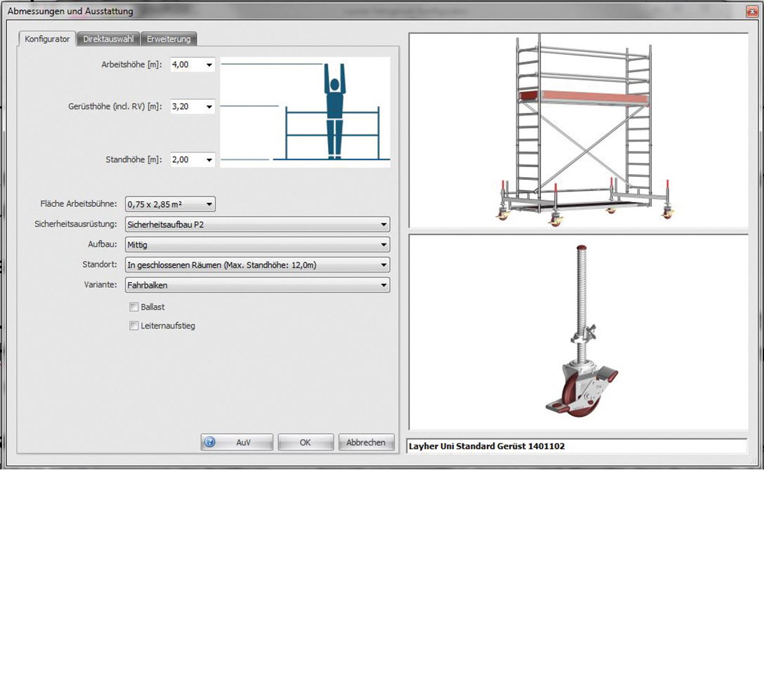Image resolution: width=764 pixels, height=685 pixels.
Task: Click the scaffold tower preview image
Action: [579, 130]
